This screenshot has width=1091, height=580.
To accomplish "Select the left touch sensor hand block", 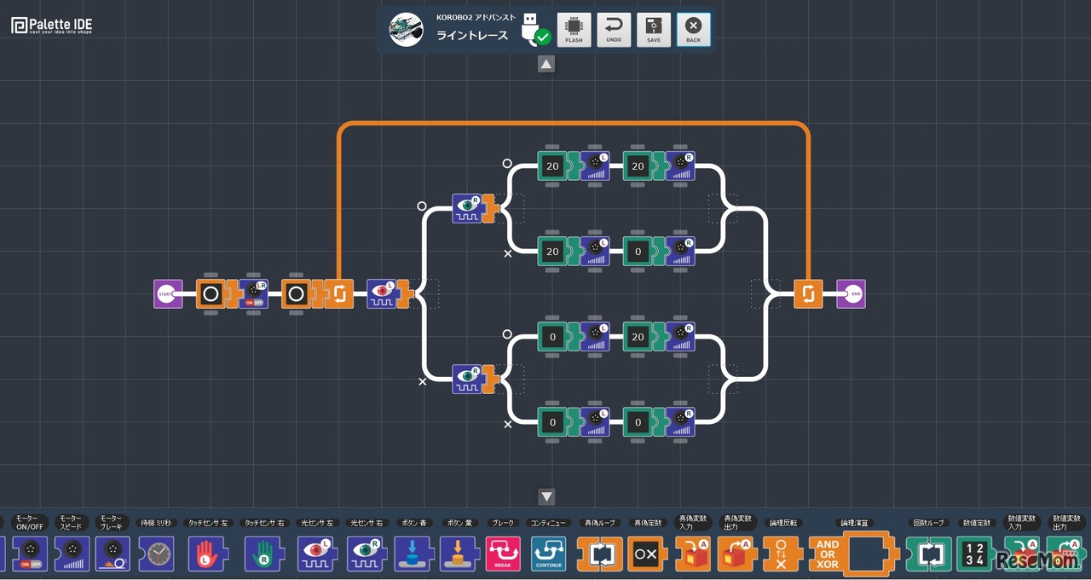I will tap(205, 554).
